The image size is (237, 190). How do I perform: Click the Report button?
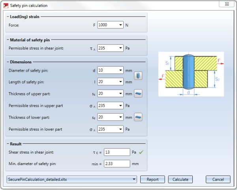[152, 179]
